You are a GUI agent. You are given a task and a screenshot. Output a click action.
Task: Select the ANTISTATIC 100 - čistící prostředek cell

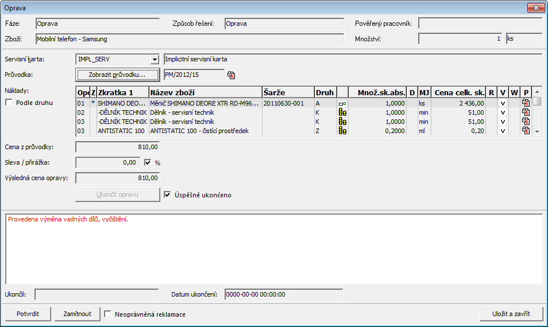pos(206,131)
